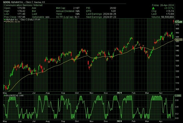Click the Next Earnings date 2024-07-23
Viewport: 183px width, 123px height.
[x=110, y=17]
